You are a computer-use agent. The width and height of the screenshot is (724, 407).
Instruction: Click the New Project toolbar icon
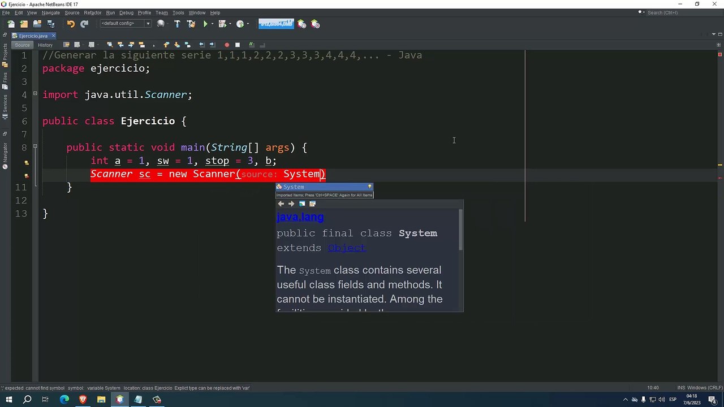point(24,24)
